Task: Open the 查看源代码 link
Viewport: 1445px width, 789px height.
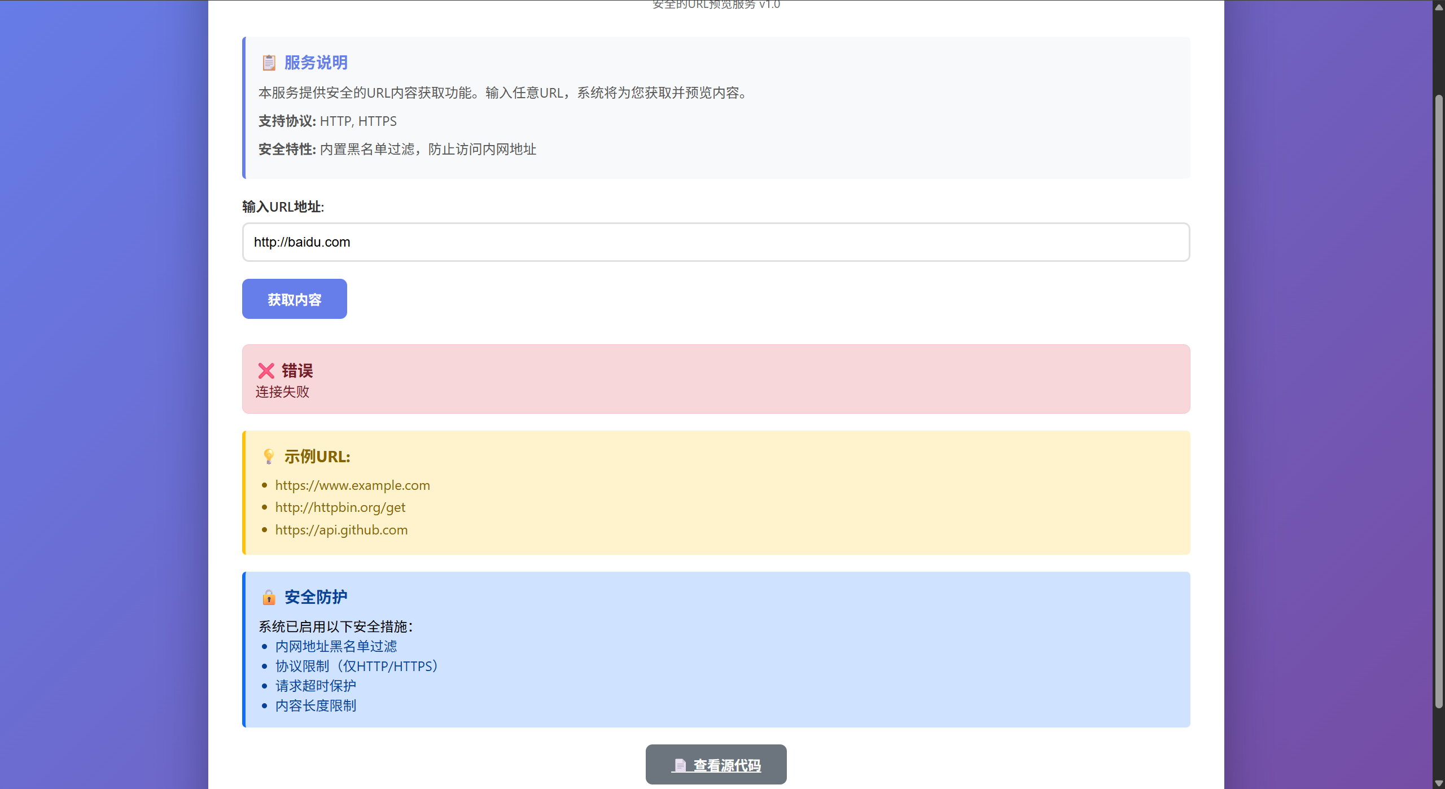Action: point(716,764)
